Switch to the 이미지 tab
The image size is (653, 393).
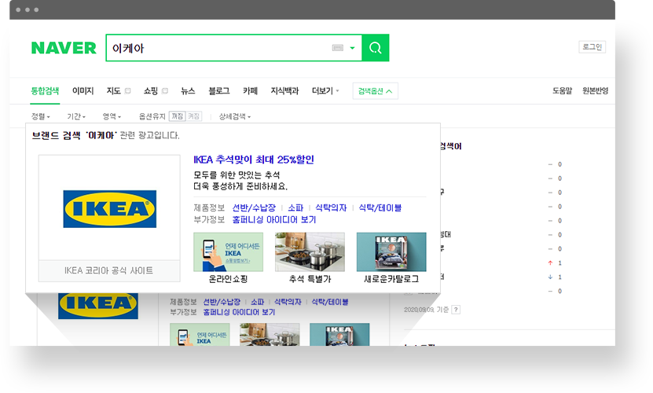[83, 91]
